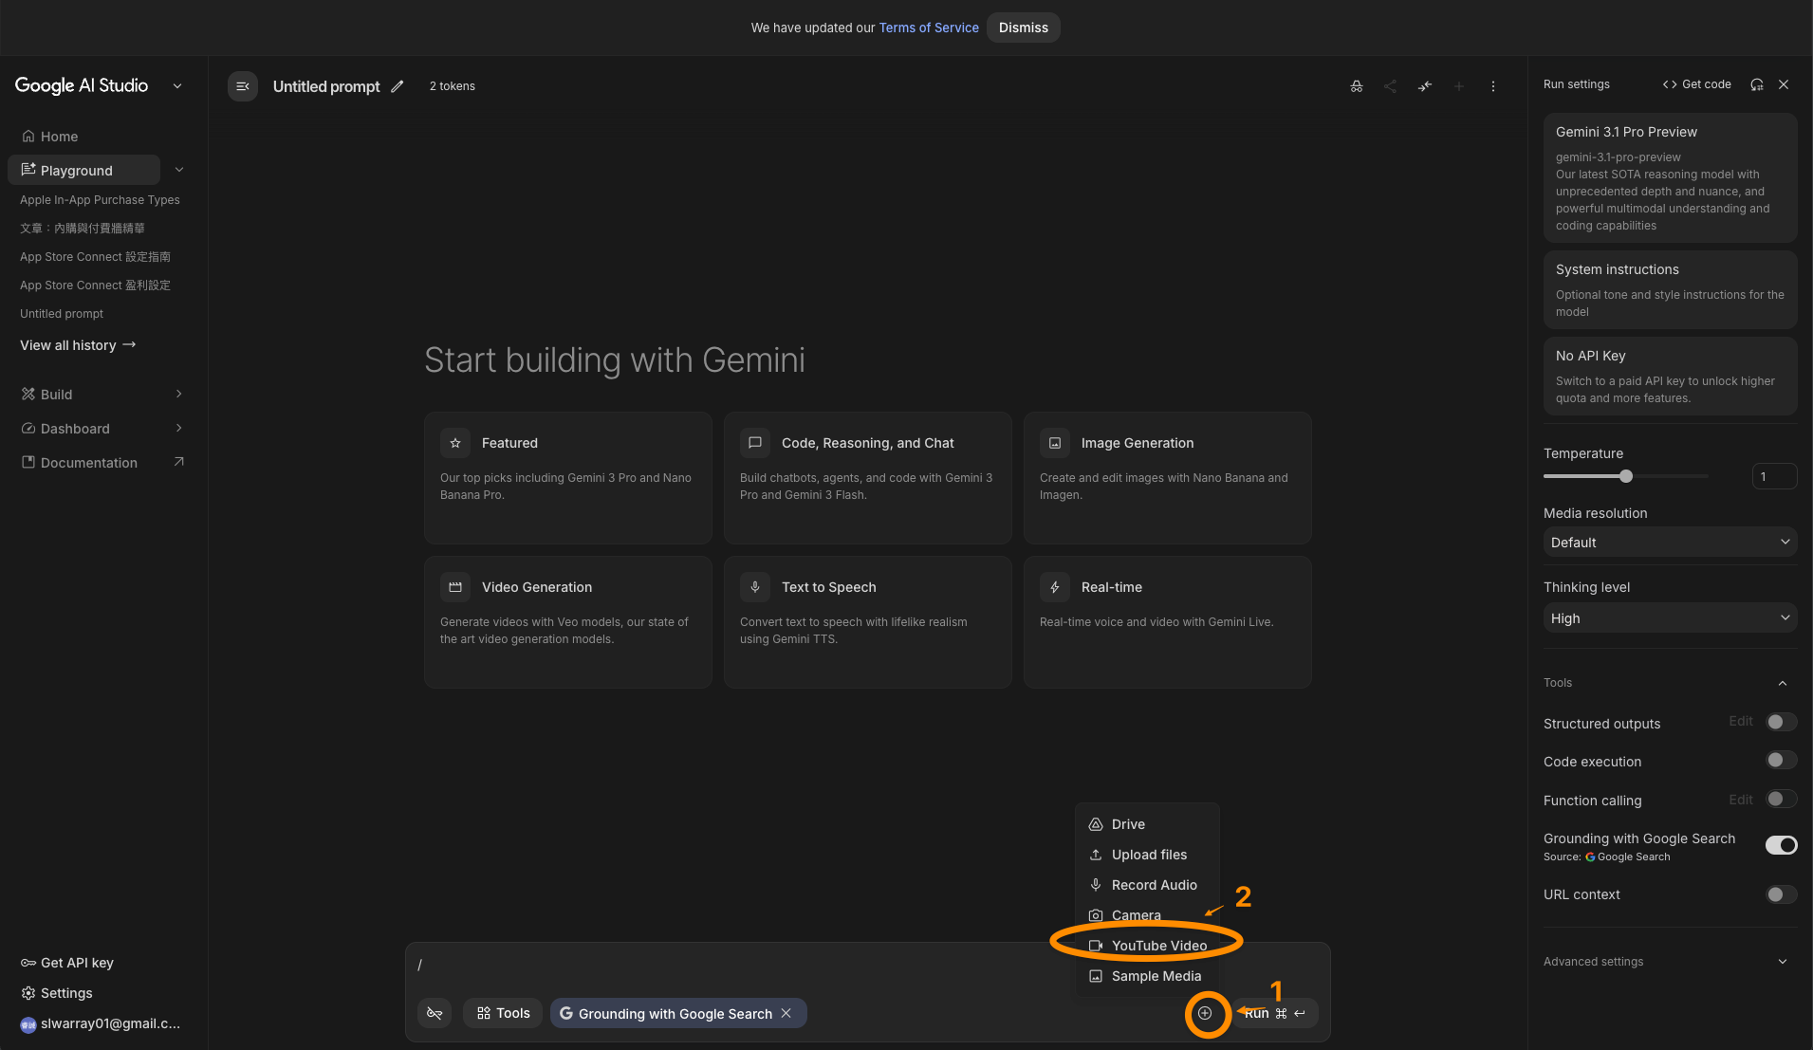Click the Get code button
The image size is (1813, 1050).
(1697, 84)
